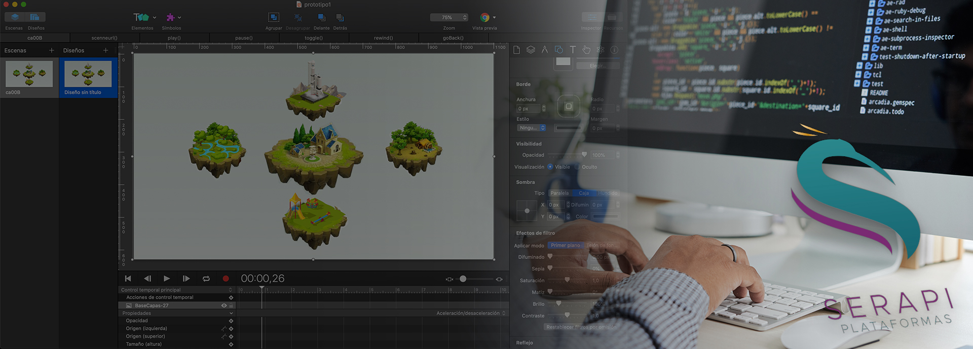Toggle the Inspector panel button
This screenshot has height=349, width=973.
[x=592, y=17]
